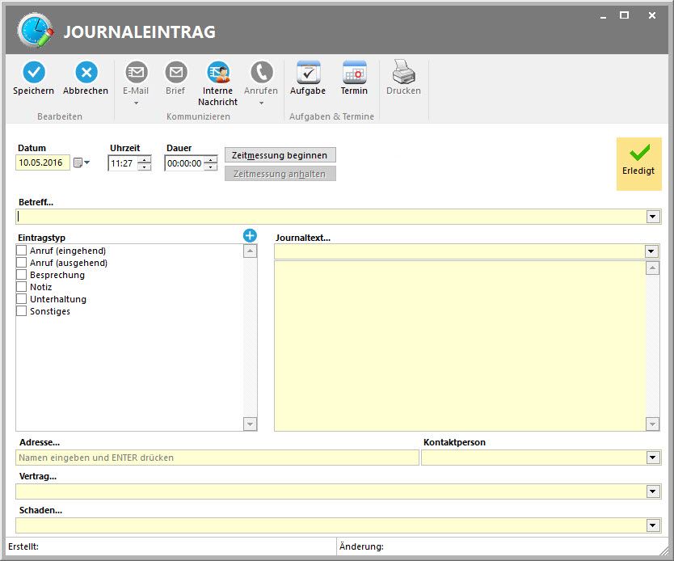
Task: Create a new Aufgabe from toolbar
Action: pyautogui.click(x=308, y=74)
